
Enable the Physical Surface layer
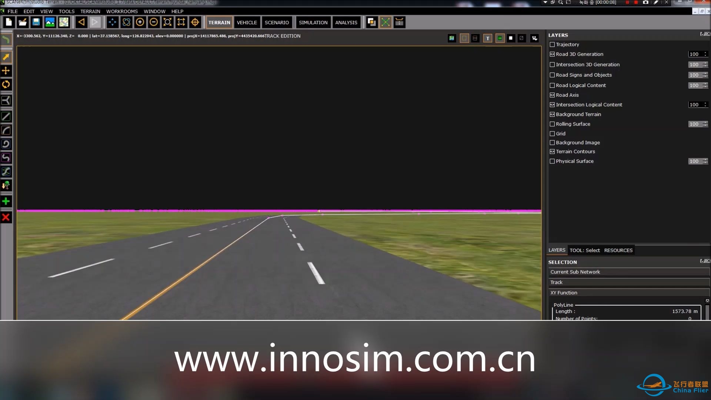coord(552,161)
